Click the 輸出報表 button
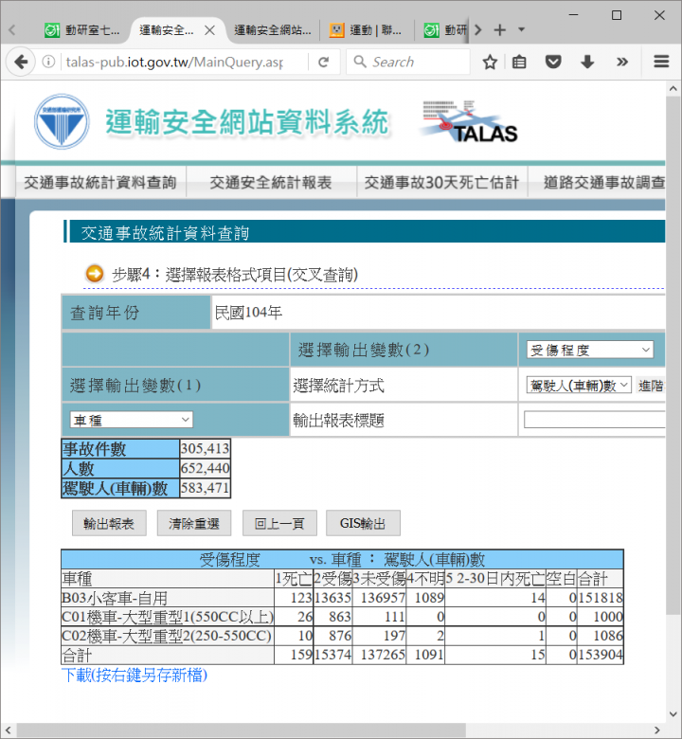 point(109,523)
